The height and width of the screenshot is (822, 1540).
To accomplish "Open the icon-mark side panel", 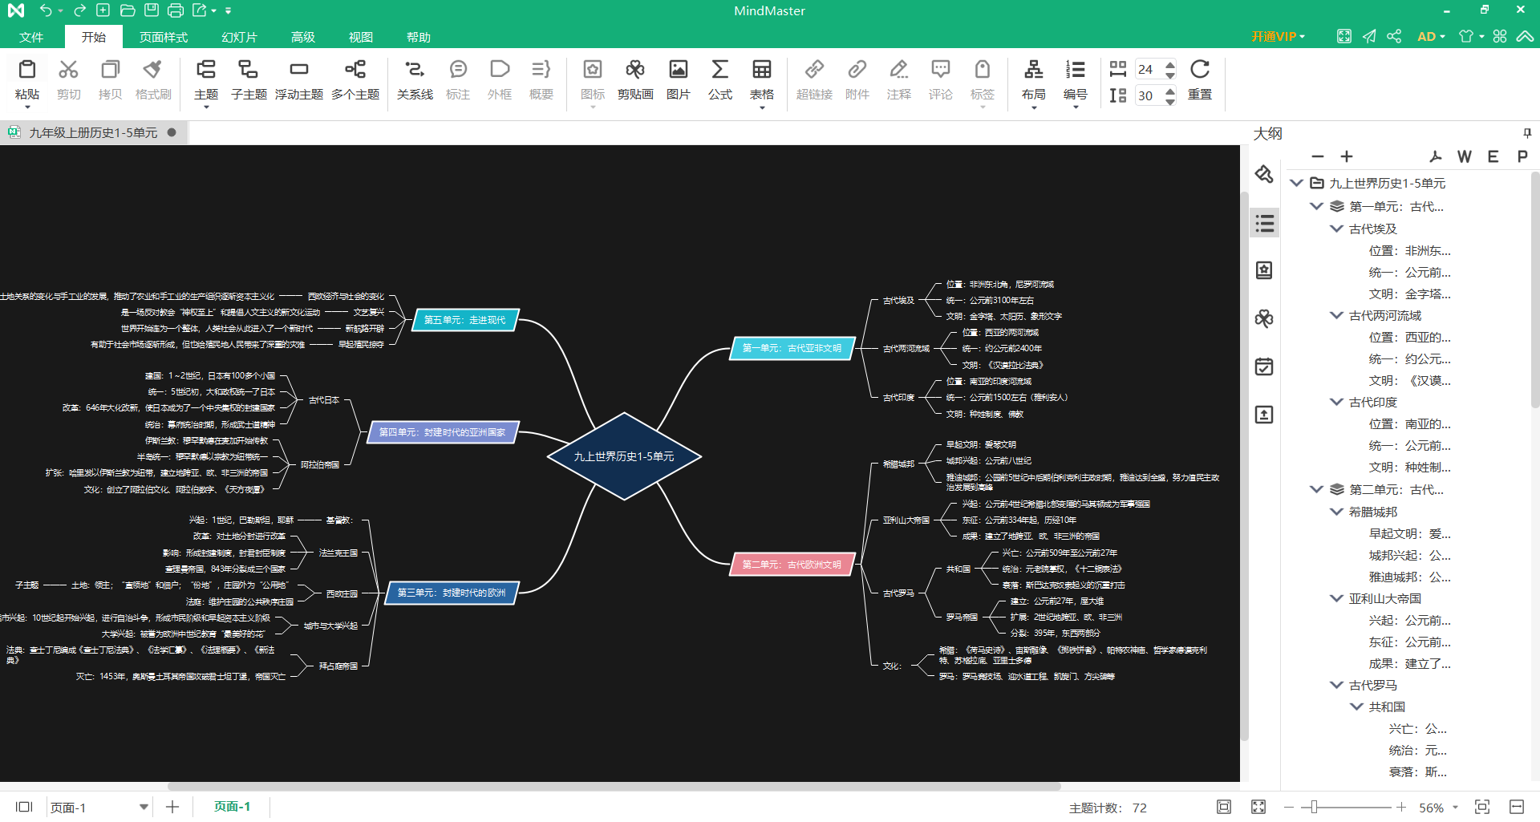I will pyautogui.click(x=1265, y=270).
